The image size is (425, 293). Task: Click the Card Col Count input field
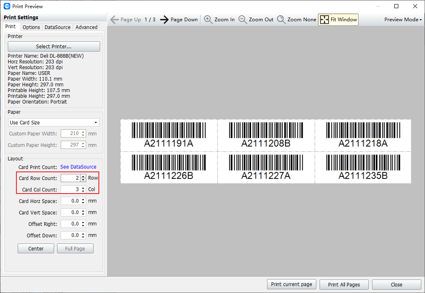pos(71,189)
